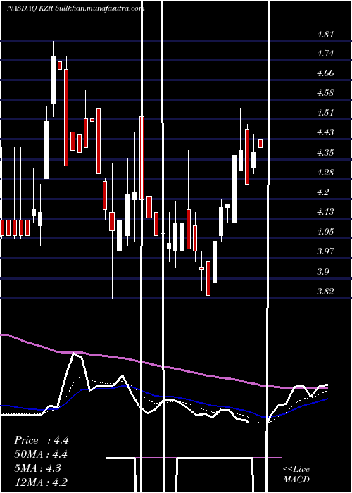The height and width of the screenshot is (493, 352).
Task: Click the 4.13 price axis label
Action: click(325, 212)
